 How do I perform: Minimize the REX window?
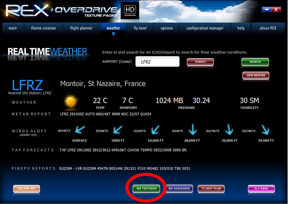click(266, 9)
